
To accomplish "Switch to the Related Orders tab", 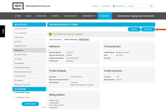I will pyautogui.click(x=84, y=40).
